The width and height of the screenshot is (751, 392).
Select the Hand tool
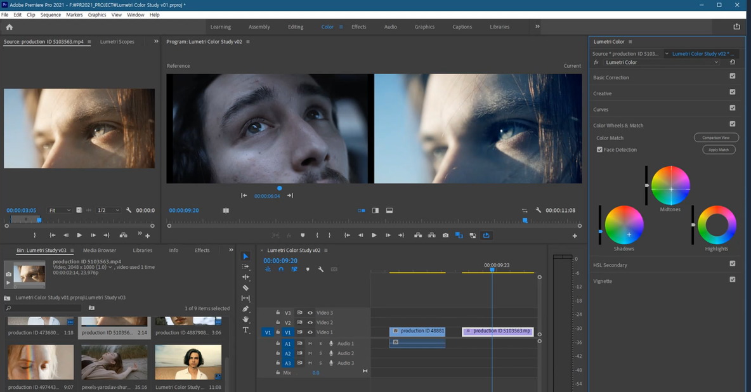(245, 319)
